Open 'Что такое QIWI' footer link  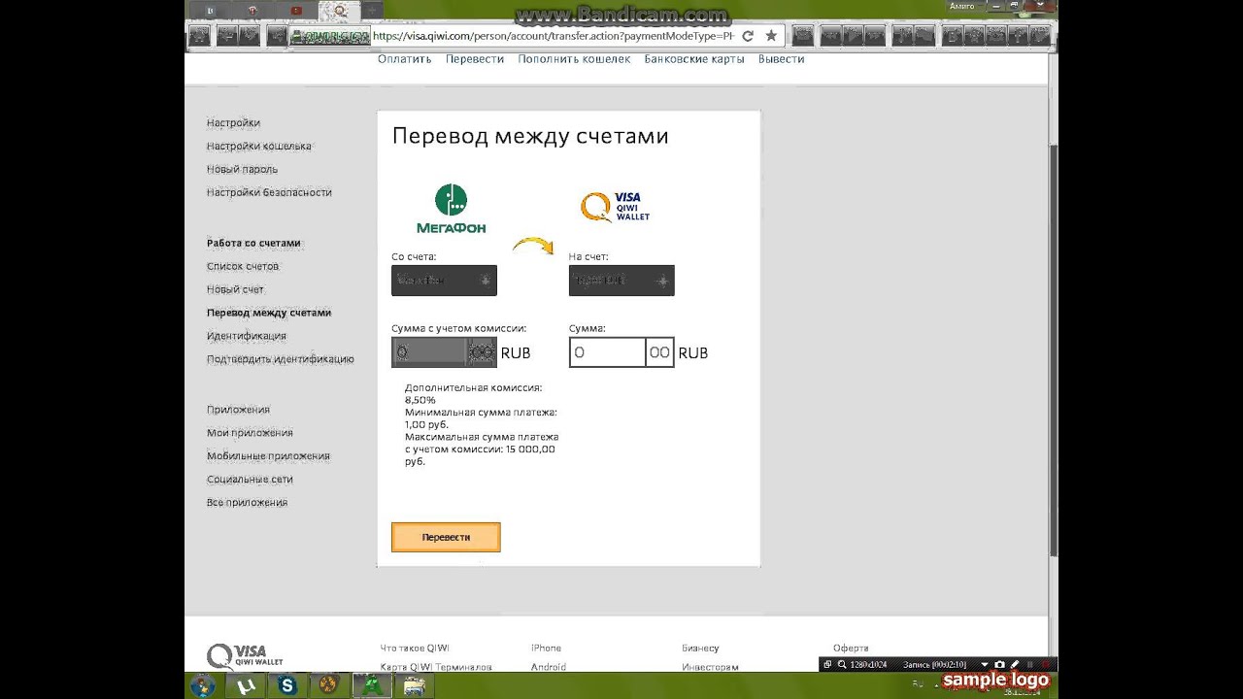(x=415, y=649)
